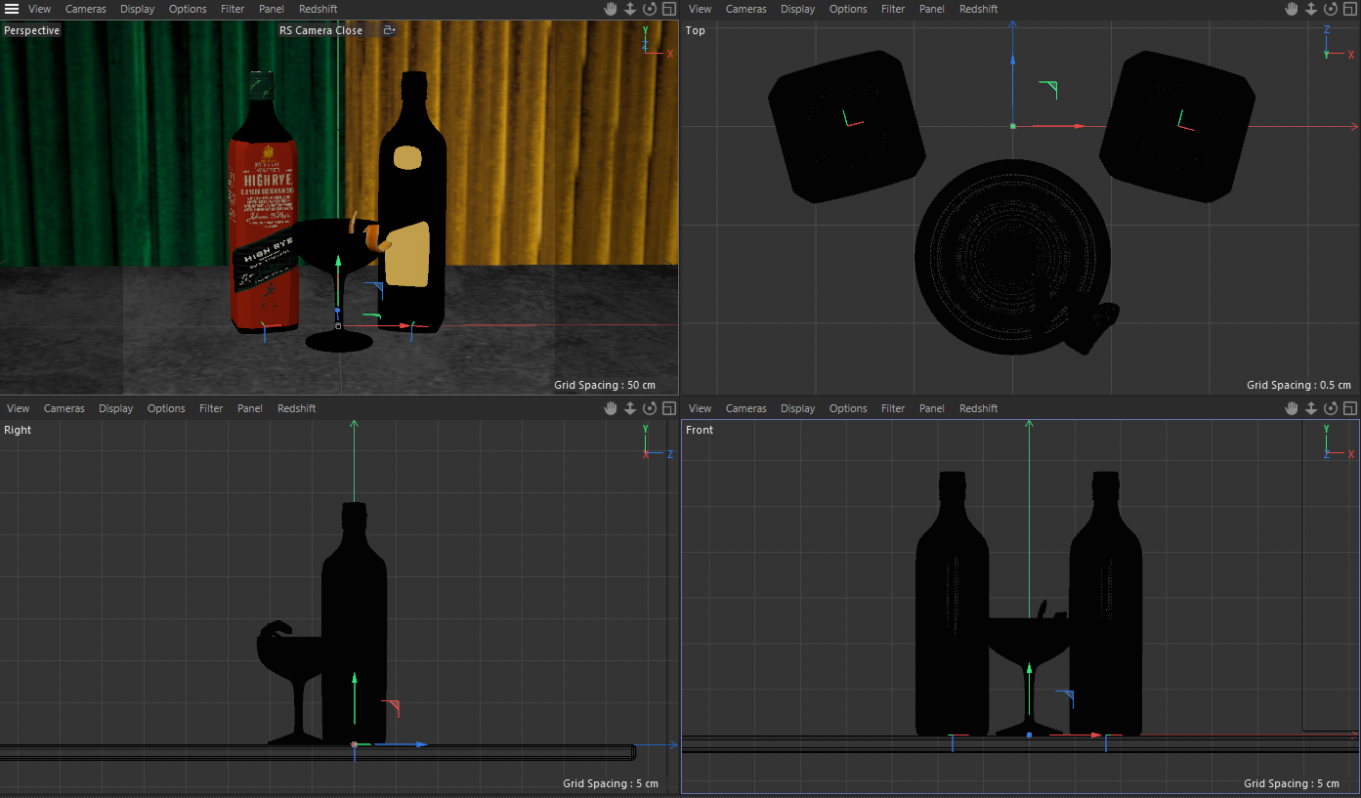The height and width of the screenshot is (798, 1361).
Task: Open Redshift menu in Front viewport
Action: tap(979, 408)
